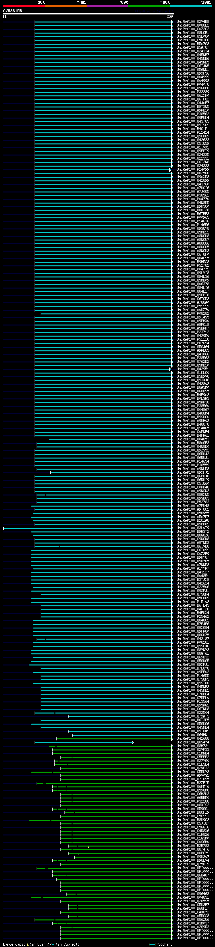Click the UniRef100_P14654 hit name
Image resolution: width=215 pixels, height=947 pixels.
tap(193, 461)
